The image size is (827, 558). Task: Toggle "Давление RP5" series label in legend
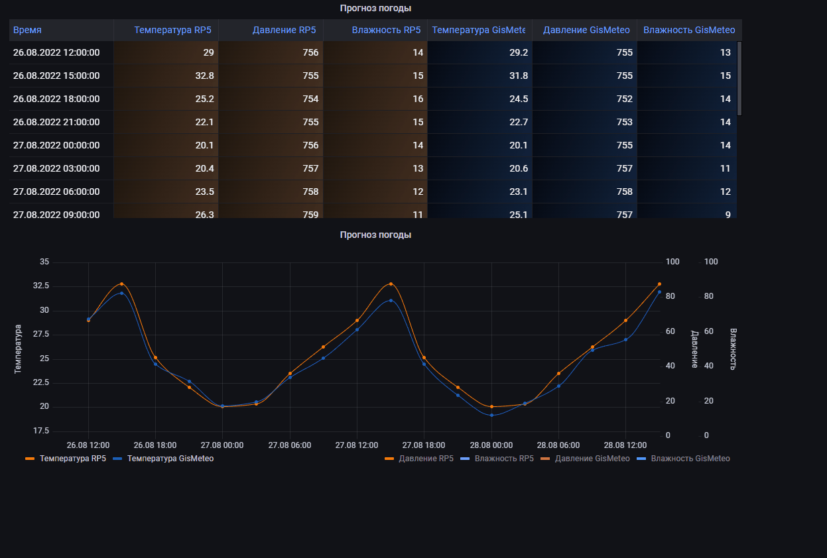click(426, 459)
